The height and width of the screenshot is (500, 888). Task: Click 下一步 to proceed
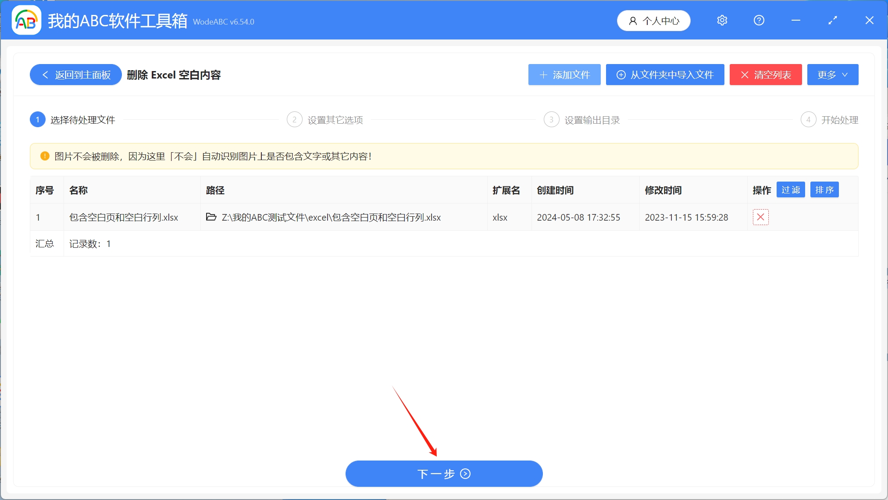coord(443,474)
